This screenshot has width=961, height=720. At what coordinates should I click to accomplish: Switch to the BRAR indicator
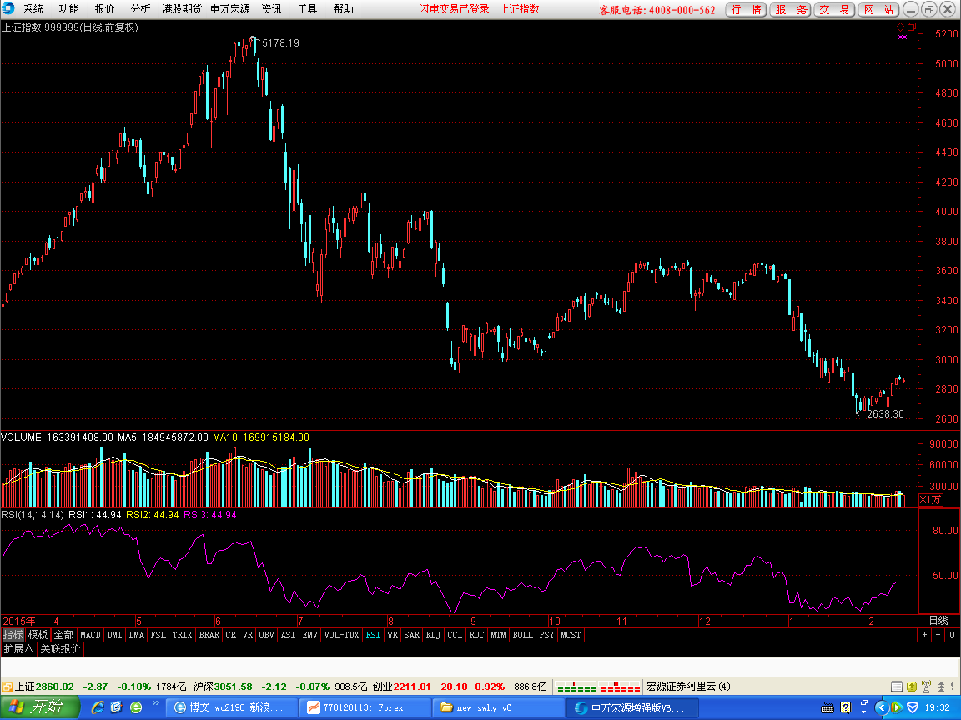[209, 635]
